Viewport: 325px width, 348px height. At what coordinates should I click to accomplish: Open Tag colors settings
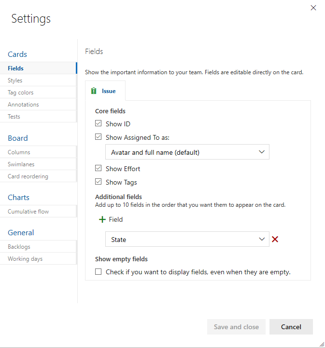tap(38, 93)
